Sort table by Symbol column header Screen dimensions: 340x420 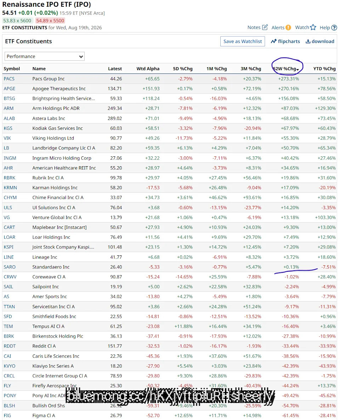tap(12, 69)
